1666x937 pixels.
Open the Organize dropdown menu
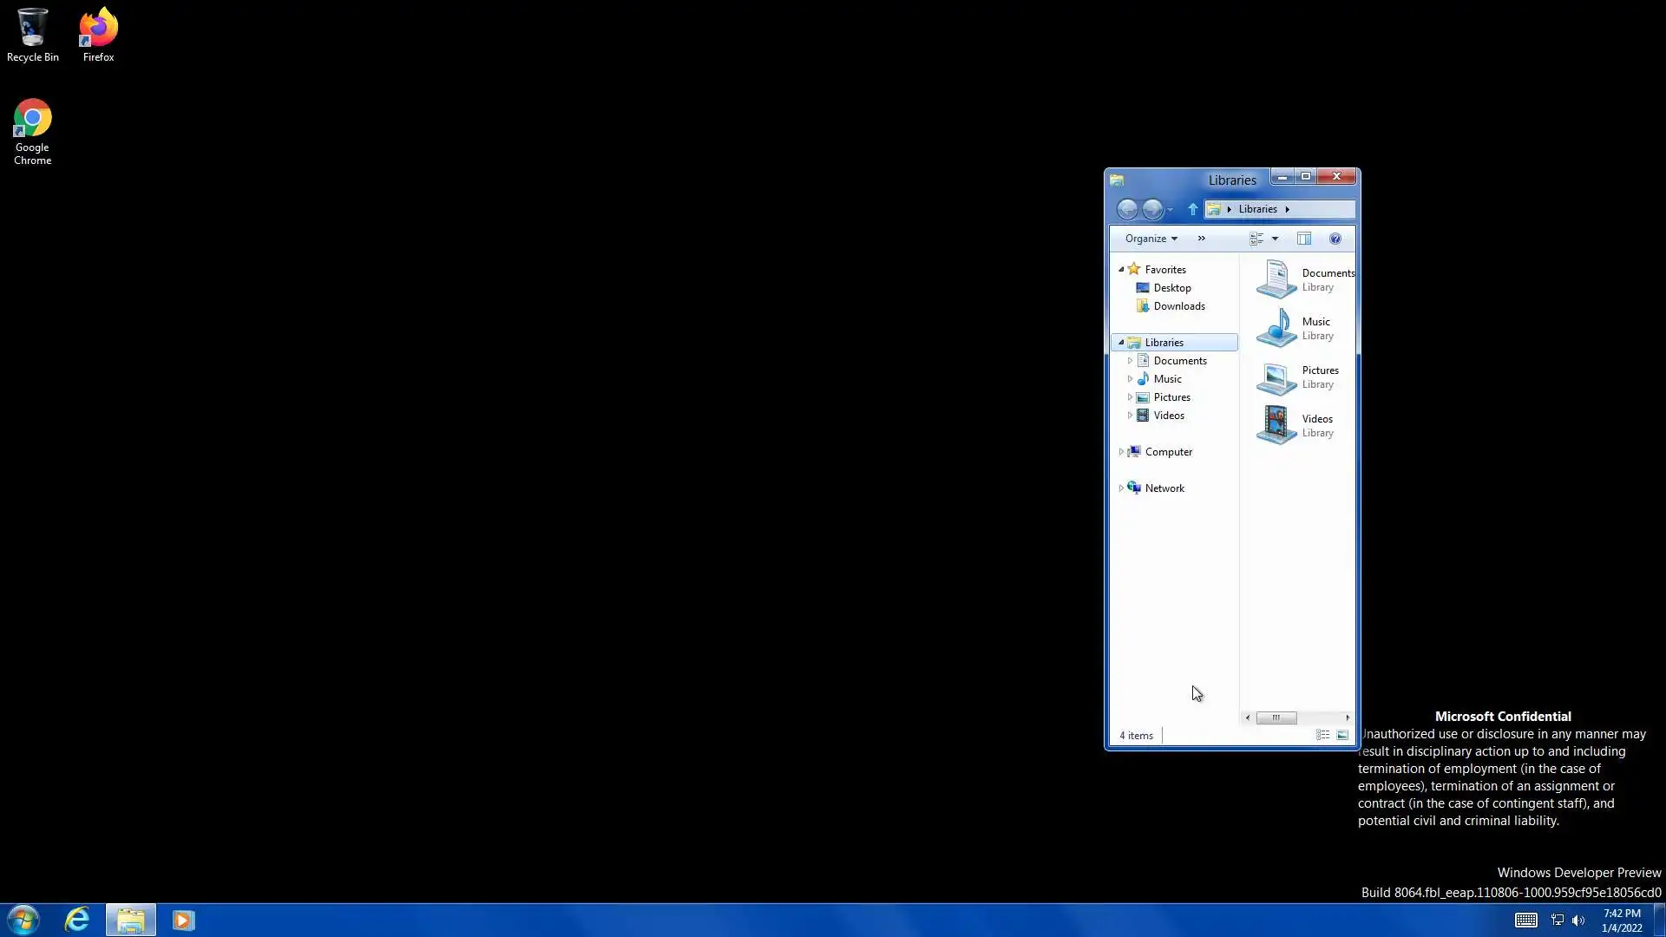point(1151,239)
